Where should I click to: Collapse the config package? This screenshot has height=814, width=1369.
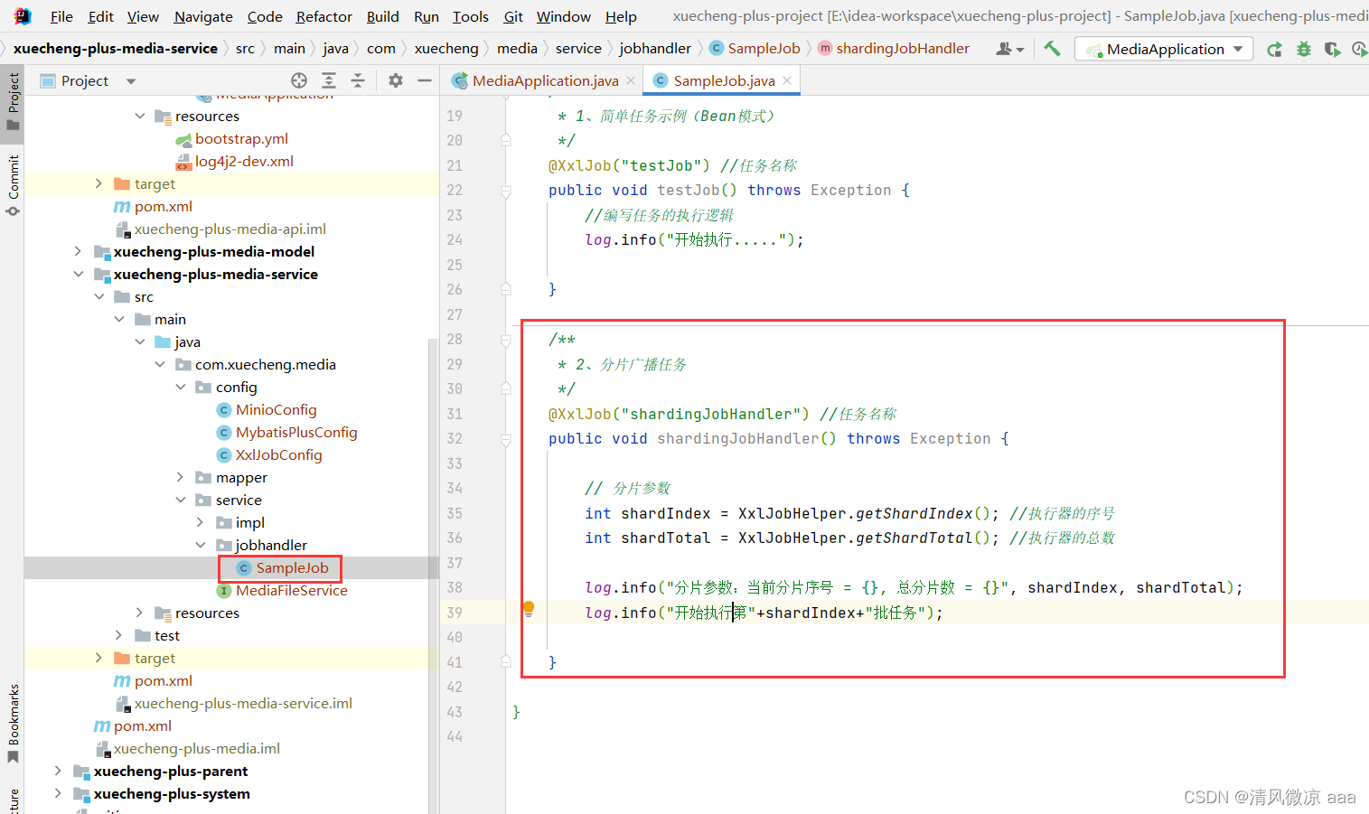point(180,387)
